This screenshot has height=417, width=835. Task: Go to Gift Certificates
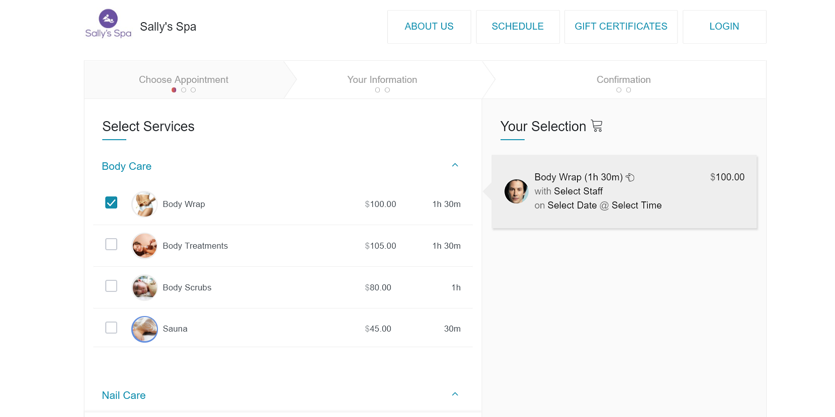(621, 27)
